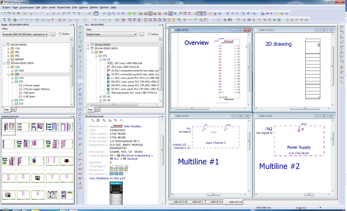Click the Cut scissors toolbar icon
The width and height of the screenshot is (347, 211).
pyautogui.click(x=31, y=14)
